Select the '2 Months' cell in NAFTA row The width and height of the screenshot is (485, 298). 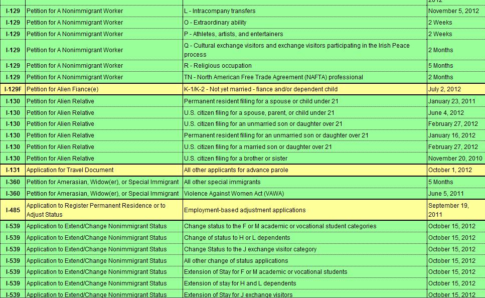click(456, 77)
